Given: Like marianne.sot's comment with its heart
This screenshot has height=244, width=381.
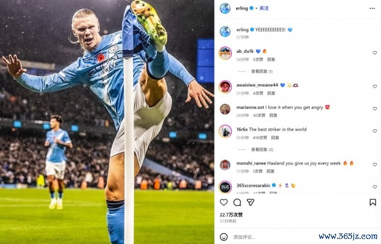Looking at the screenshot, I should click(x=375, y=109).
